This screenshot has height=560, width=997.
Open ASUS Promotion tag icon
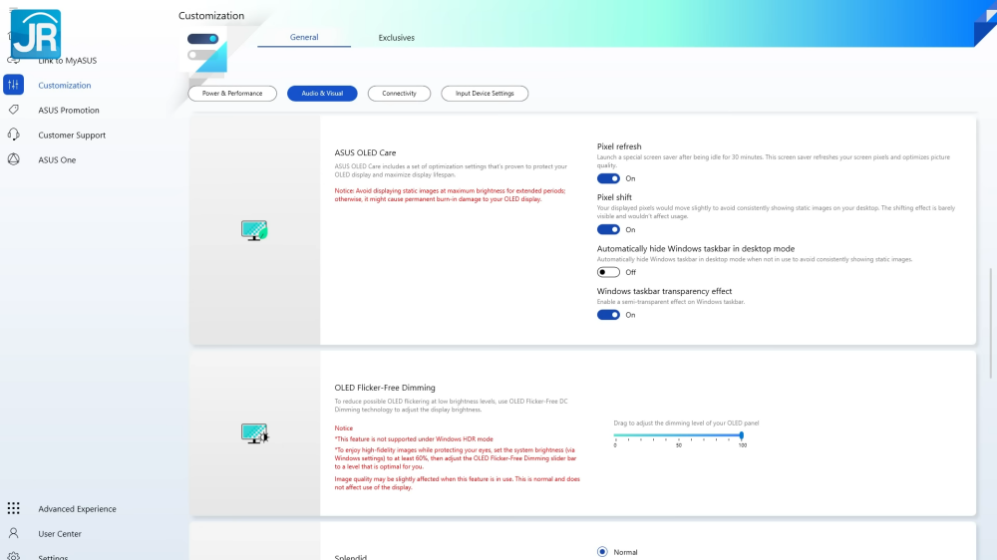13,110
